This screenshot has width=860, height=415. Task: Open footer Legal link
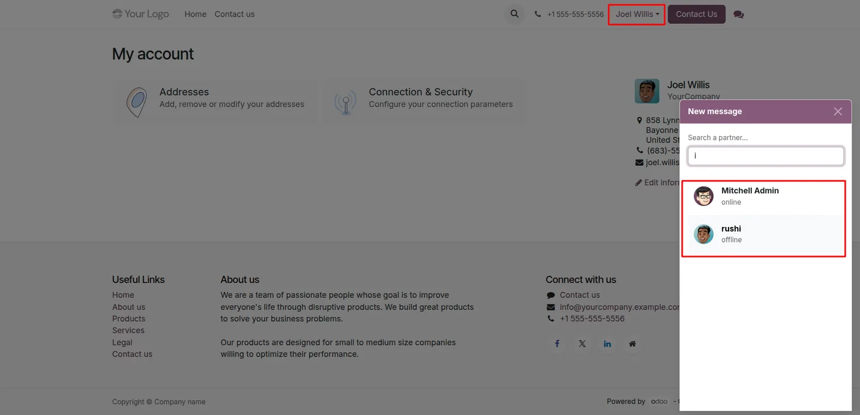point(122,342)
